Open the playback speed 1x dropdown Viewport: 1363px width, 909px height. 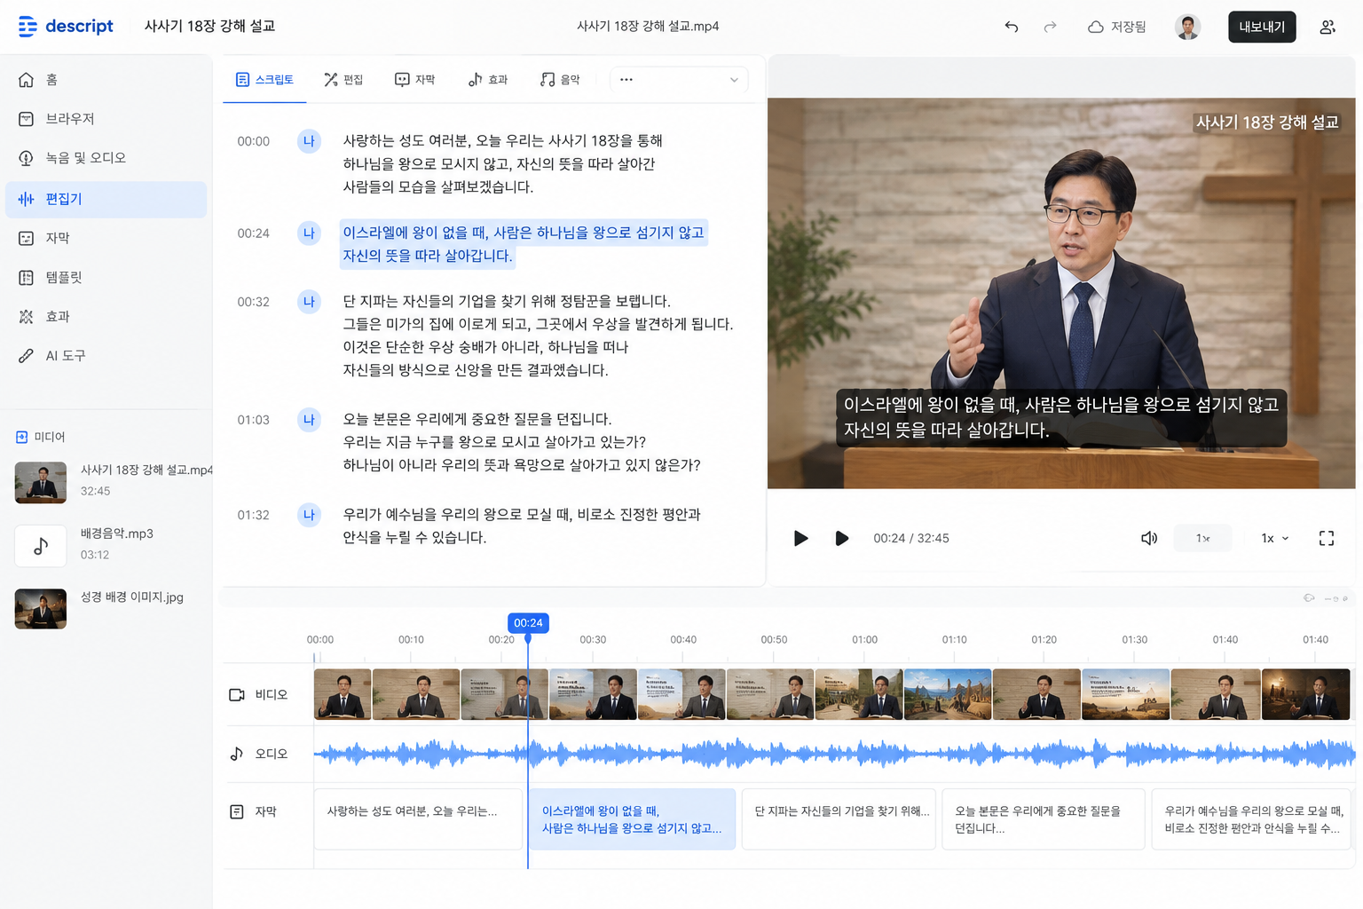(x=1275, y=538)
